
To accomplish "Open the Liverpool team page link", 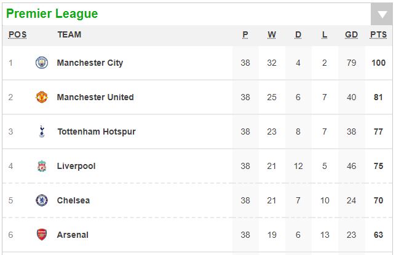I will (x=76, y=166).
